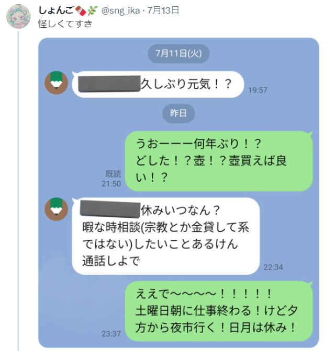Click the 22:34 message timestamp

(x=273, y=267)
